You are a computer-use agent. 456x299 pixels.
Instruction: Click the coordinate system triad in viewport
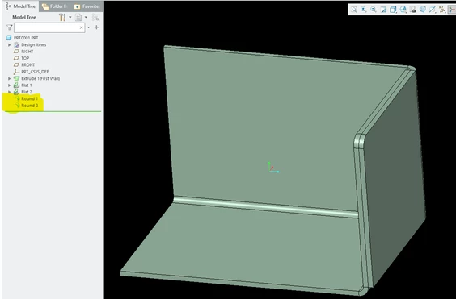(x=273, y=168)
